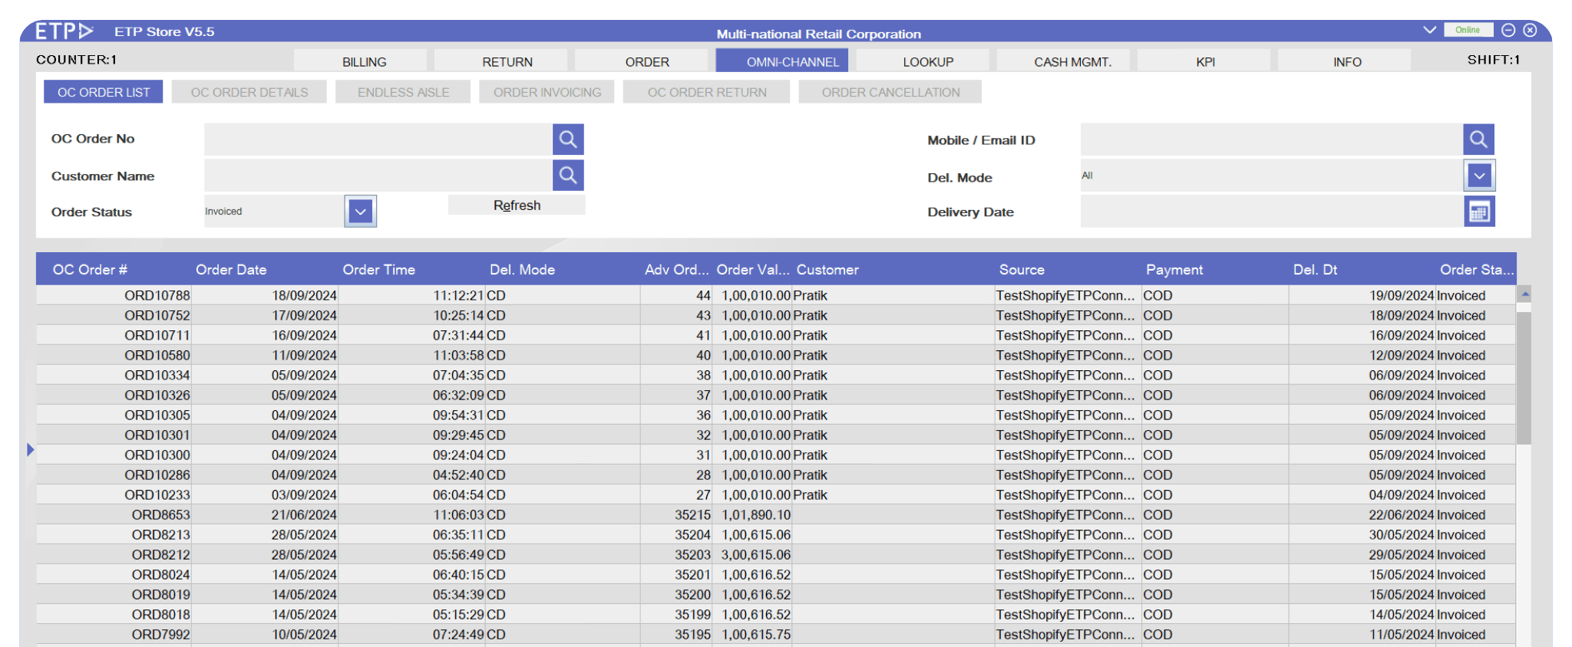Image resolution: width=1572 pixels, height=647 pixels.
Task: Open the Delivery Date calendar picker
Action: coord(1478,212)
